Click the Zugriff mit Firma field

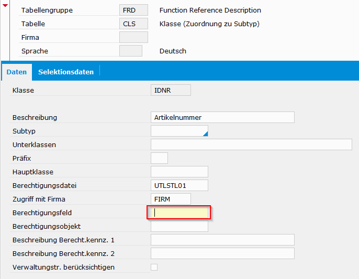point(171,199)
